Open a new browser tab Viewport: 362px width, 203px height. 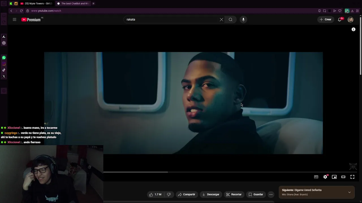click(x=93, y=3)
